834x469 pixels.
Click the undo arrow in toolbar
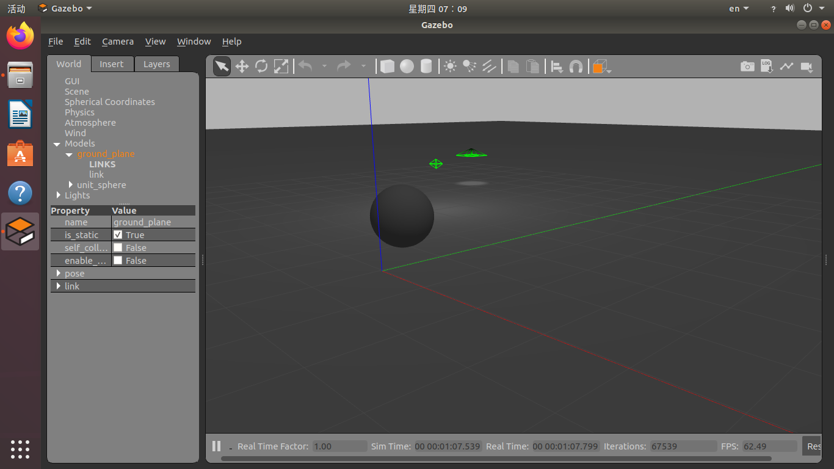pos(305,66)
